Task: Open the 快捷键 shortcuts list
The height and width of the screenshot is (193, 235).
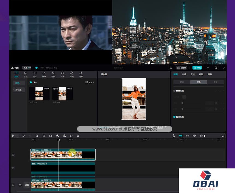Action: [182, 68]
